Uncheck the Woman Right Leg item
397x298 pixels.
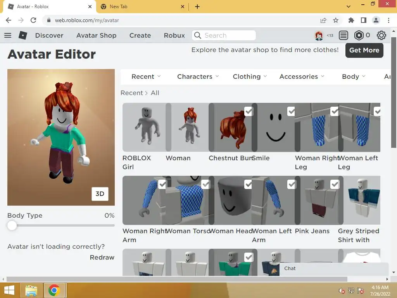coord(335,111)
